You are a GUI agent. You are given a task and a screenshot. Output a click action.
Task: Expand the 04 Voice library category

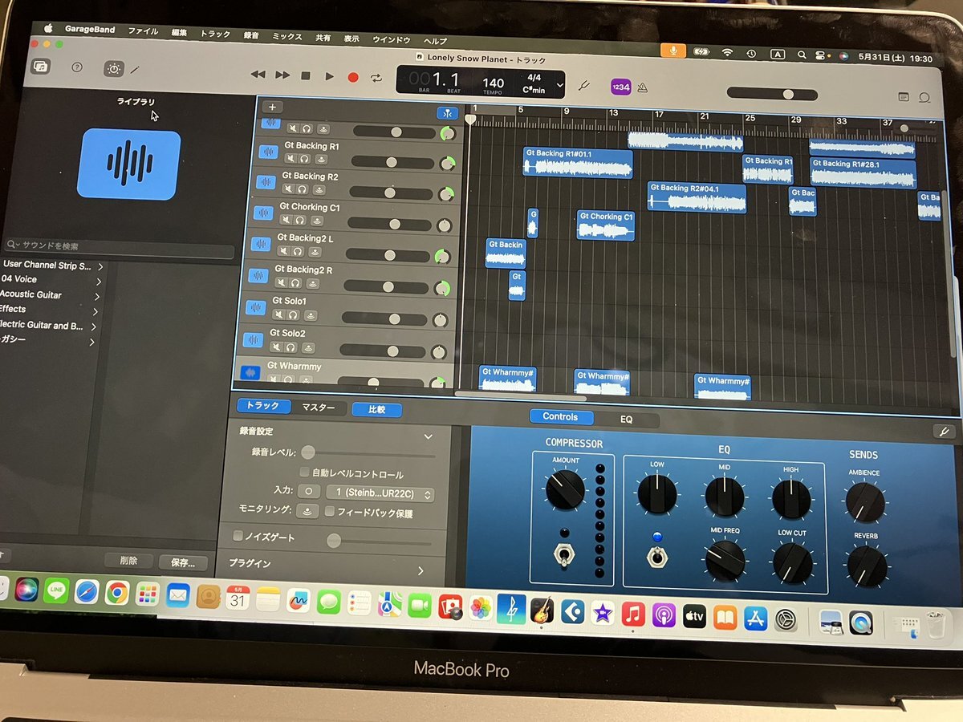[97, 282]
